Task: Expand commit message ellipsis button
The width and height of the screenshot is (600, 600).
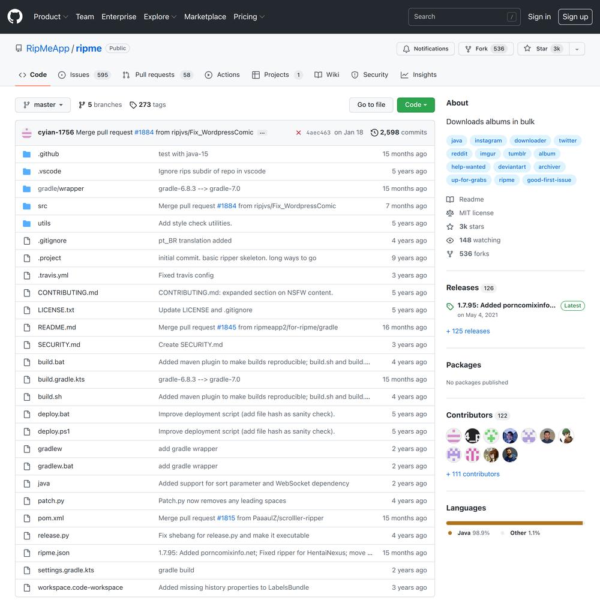Action: (x=262, y=133)
